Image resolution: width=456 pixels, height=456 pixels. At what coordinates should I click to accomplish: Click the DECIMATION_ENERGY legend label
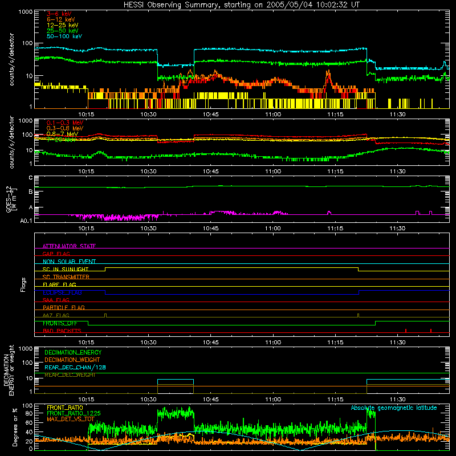pos(73,352)
